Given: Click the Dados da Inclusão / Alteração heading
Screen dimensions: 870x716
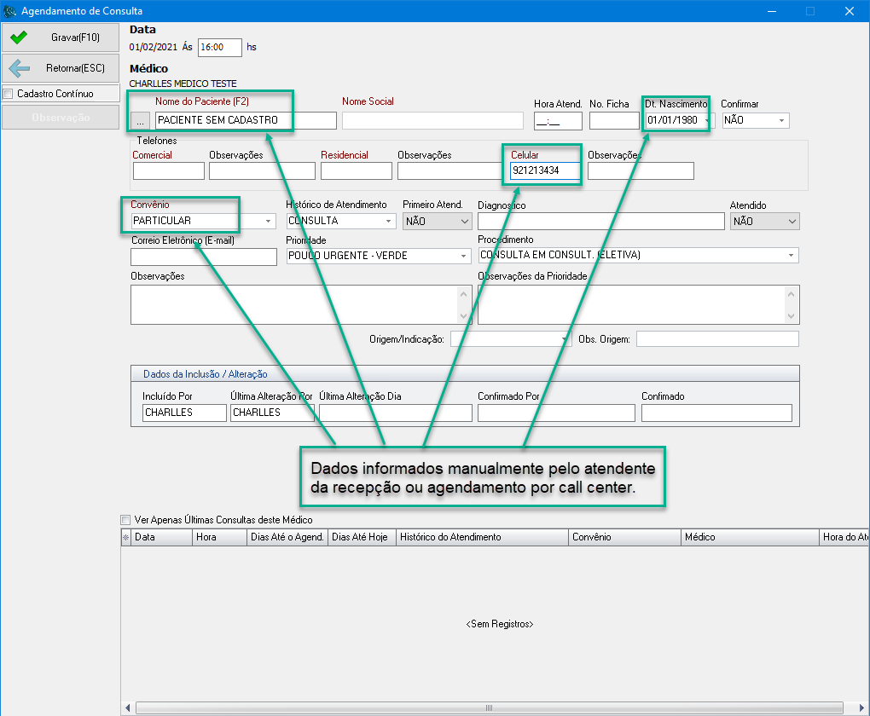Looking at the screenshot, I should point(206,374).
